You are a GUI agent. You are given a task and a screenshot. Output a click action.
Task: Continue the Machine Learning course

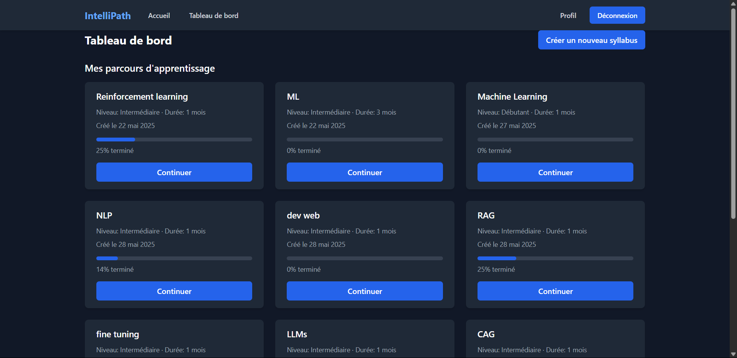pyautogui.click(x=555, y=172)
